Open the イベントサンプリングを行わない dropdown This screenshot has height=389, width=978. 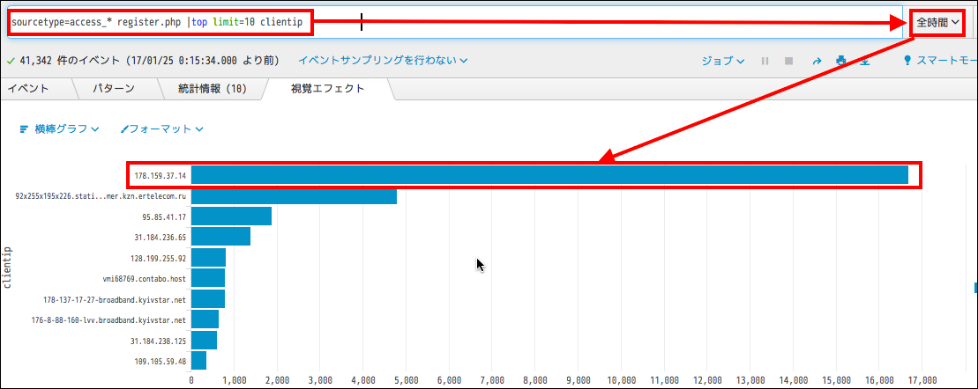pyautogui.click(x=383, y=61)
